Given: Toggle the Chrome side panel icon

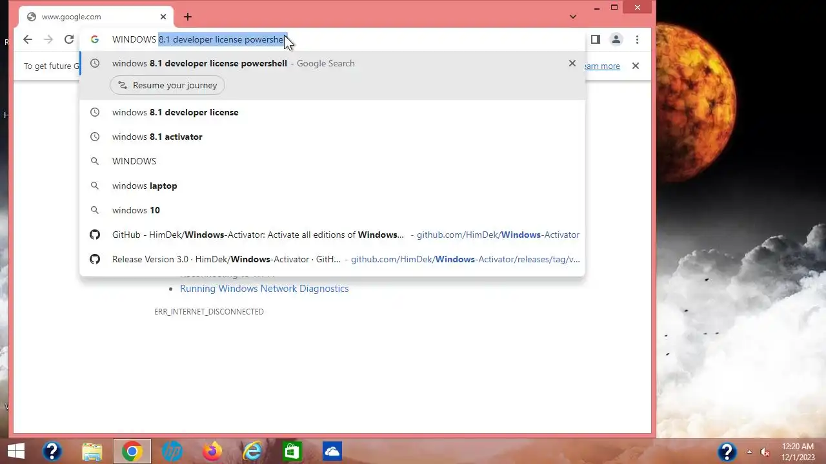Looking at the screenshot, I should (596, 39).
